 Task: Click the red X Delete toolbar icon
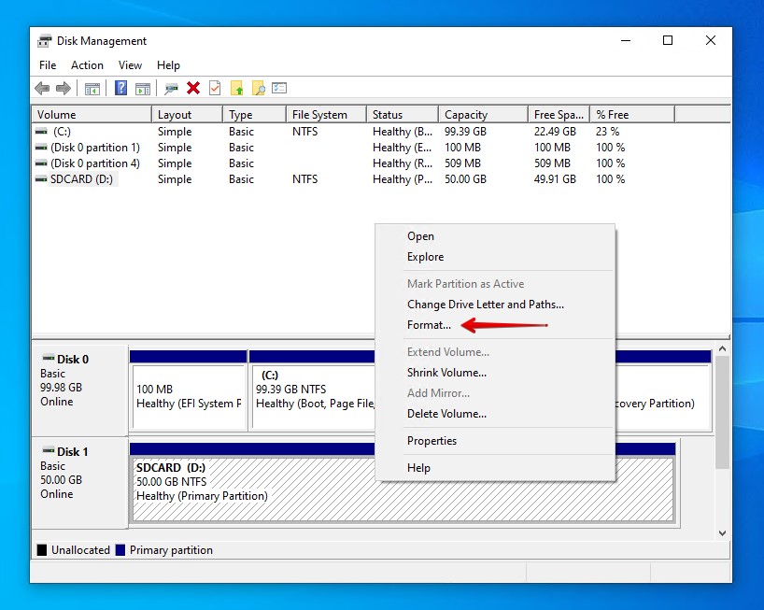click(193, 89)
